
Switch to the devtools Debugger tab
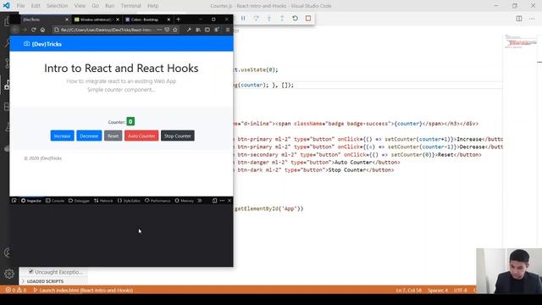(x=79, y=201)
